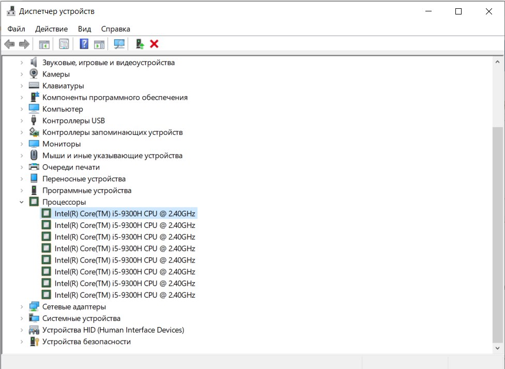Remove device with the red X icon

pyautogui.click(x=154, y=44)
